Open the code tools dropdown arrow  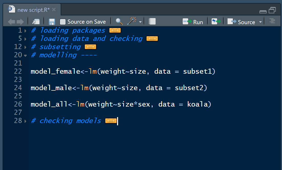pyautogui.click(x=140, y=22)
